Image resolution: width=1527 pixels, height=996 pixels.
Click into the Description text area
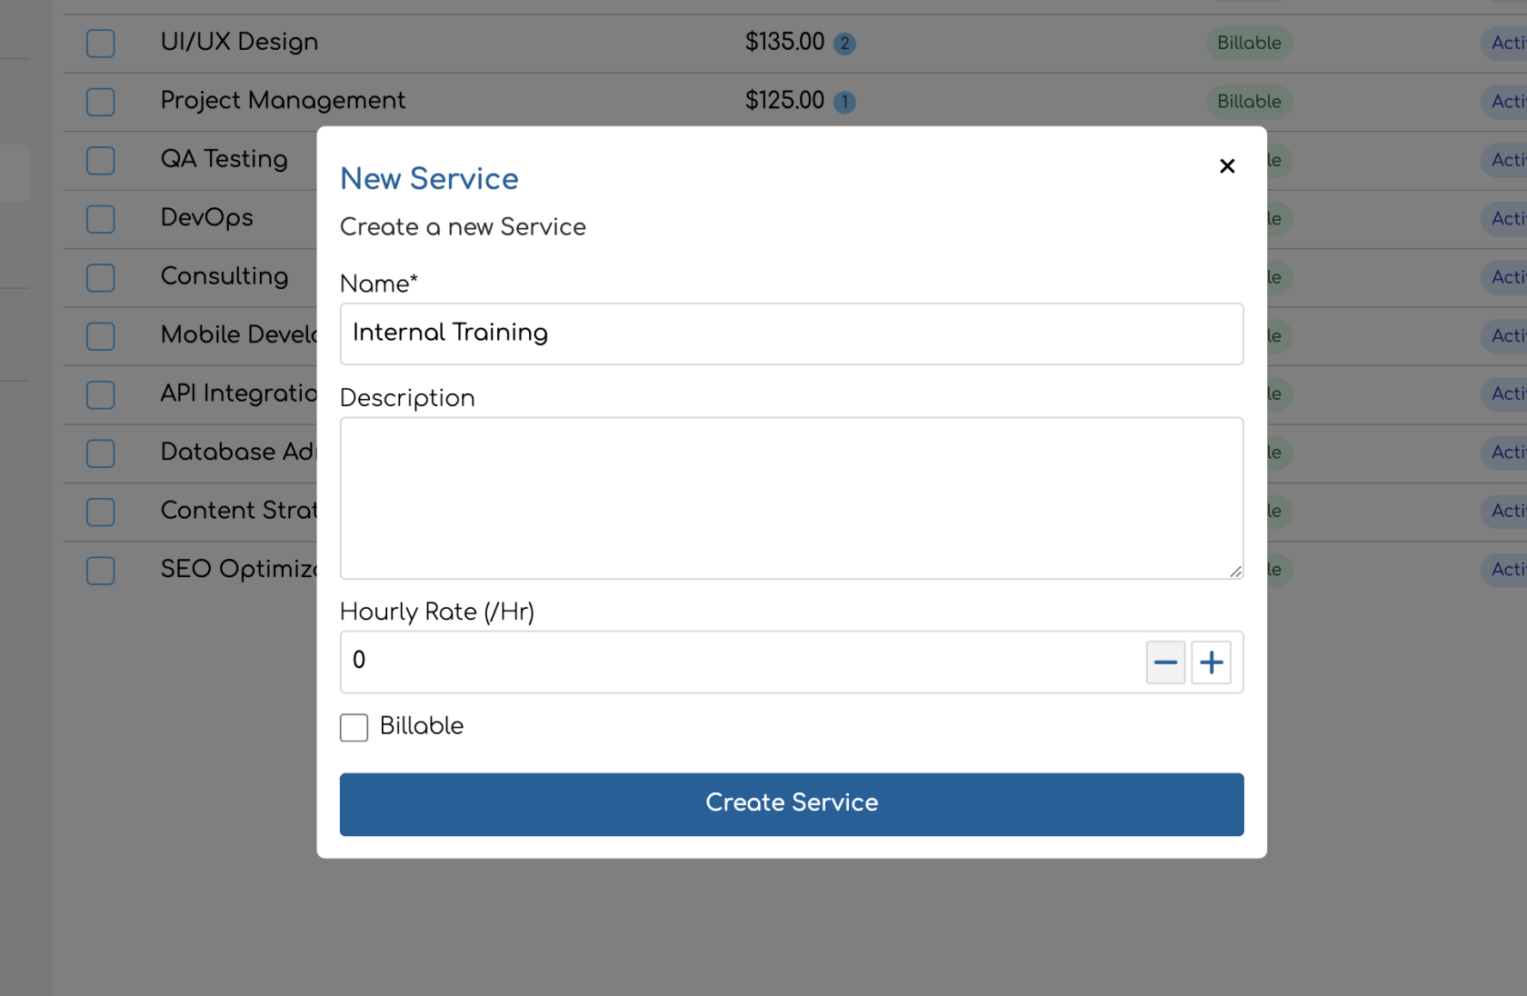pos(792,498)
